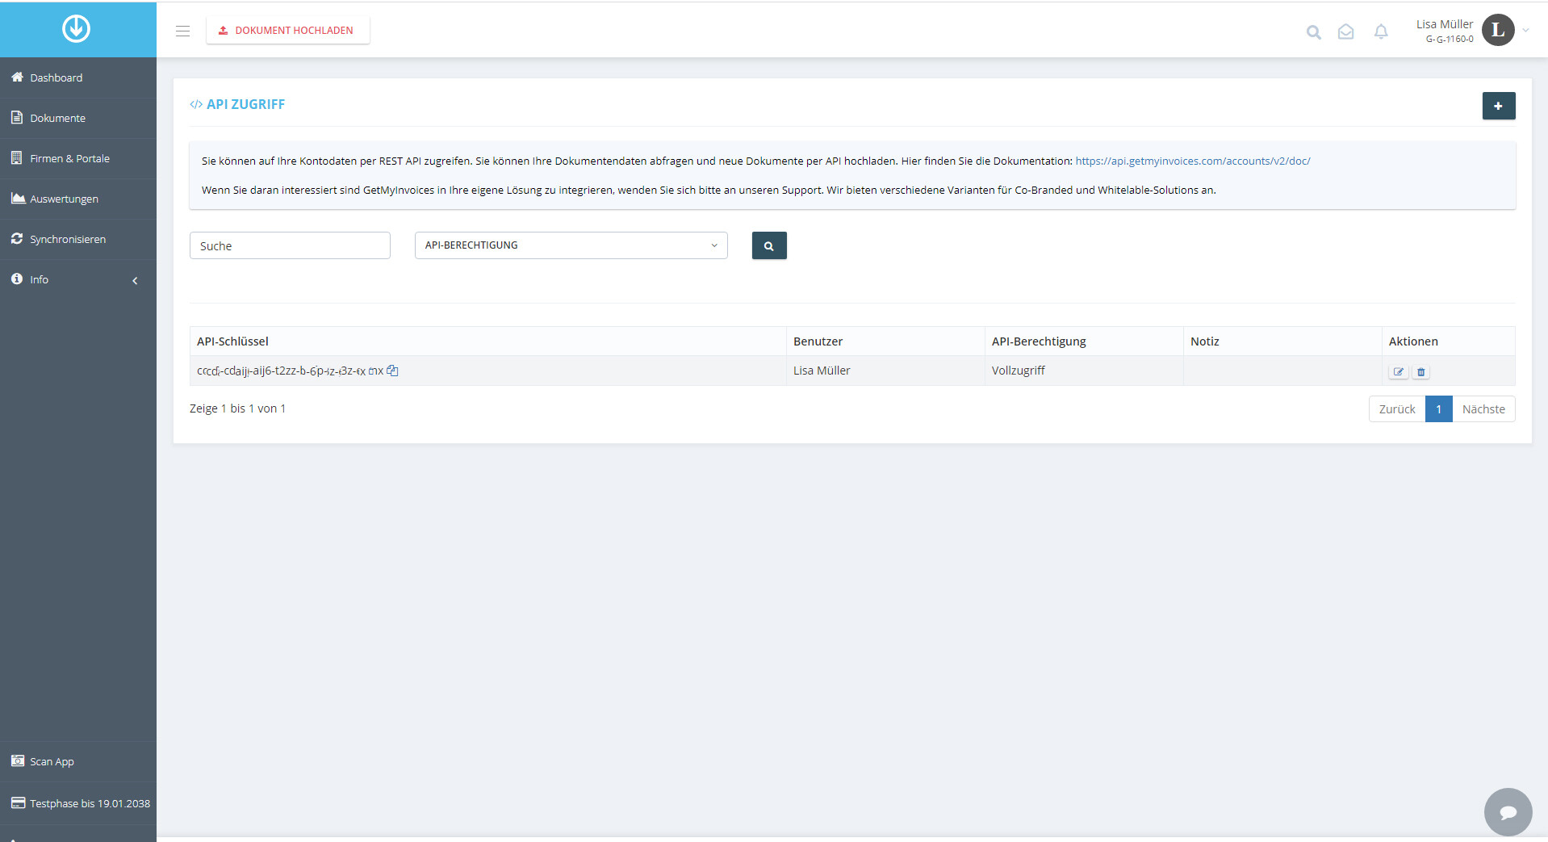The width and height of the screenshot is (1548, 842).
Task: Focus the Suche search field
Action: point(290,245)
